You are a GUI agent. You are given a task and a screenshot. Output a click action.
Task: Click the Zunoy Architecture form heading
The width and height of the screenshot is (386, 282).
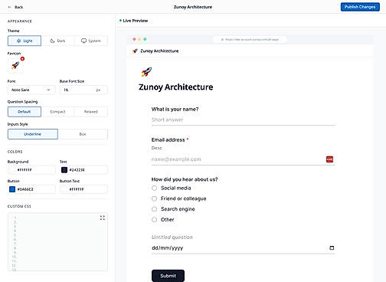(175, 87)
